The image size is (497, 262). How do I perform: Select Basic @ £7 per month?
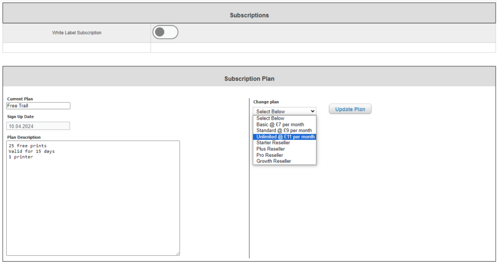coord(280,124)
